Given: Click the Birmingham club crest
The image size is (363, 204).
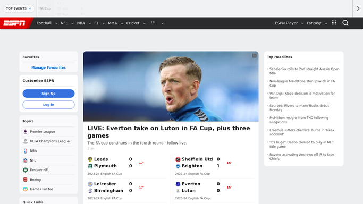Looking at the screenshot, I should [x=90, y=191].
